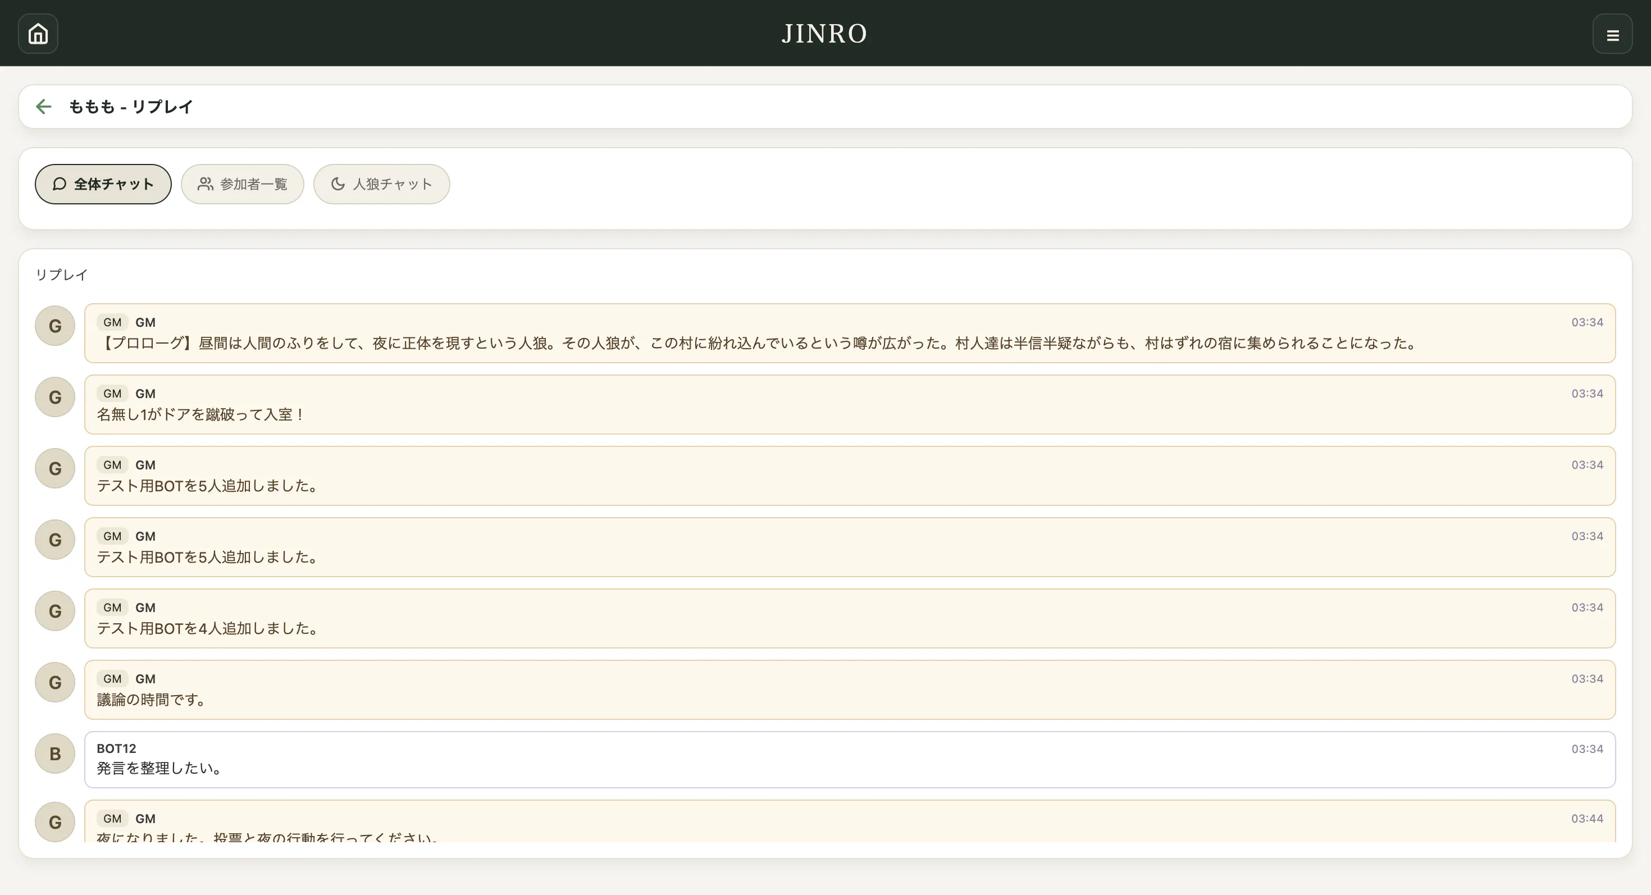Switch to 参加者一覧 tab
1651x895 pixels.
242,185
